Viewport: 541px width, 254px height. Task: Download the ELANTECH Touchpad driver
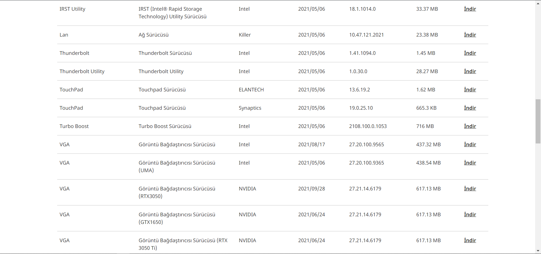pos(470,90)
